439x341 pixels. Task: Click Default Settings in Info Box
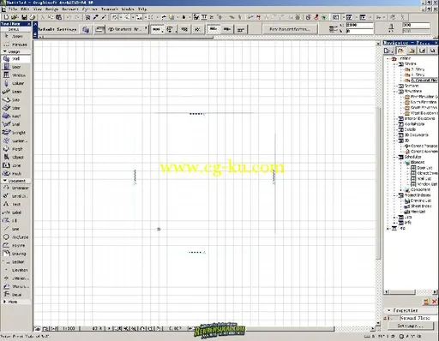(57, 29)
